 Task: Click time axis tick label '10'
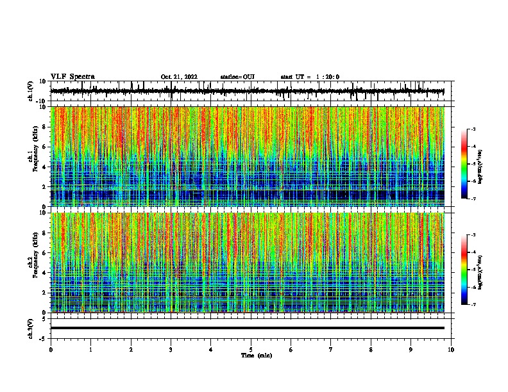tap(451, 350)
